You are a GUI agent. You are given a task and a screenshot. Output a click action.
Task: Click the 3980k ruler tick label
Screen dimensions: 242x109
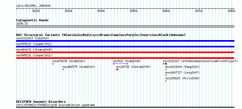[231, 11]
